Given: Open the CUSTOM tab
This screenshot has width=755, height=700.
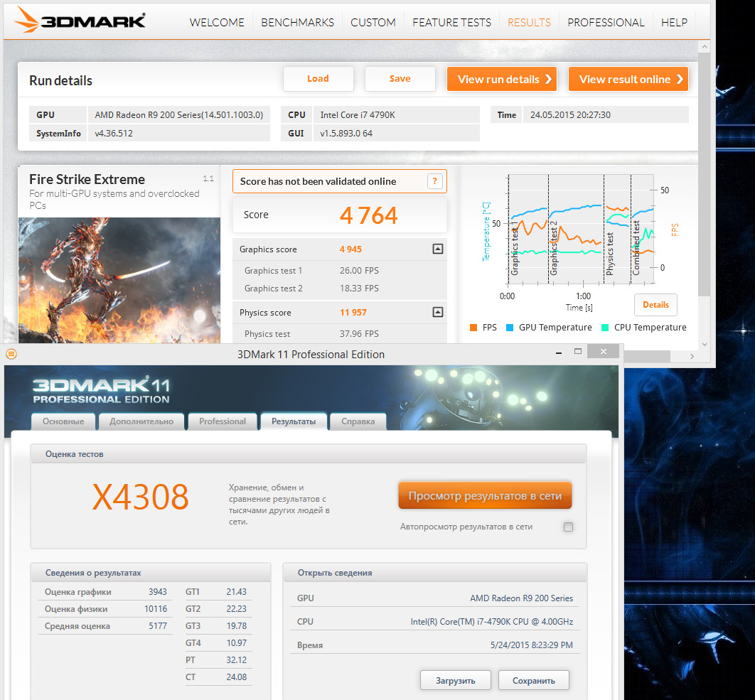Looking at the screenshot, I should pos(373,22).
